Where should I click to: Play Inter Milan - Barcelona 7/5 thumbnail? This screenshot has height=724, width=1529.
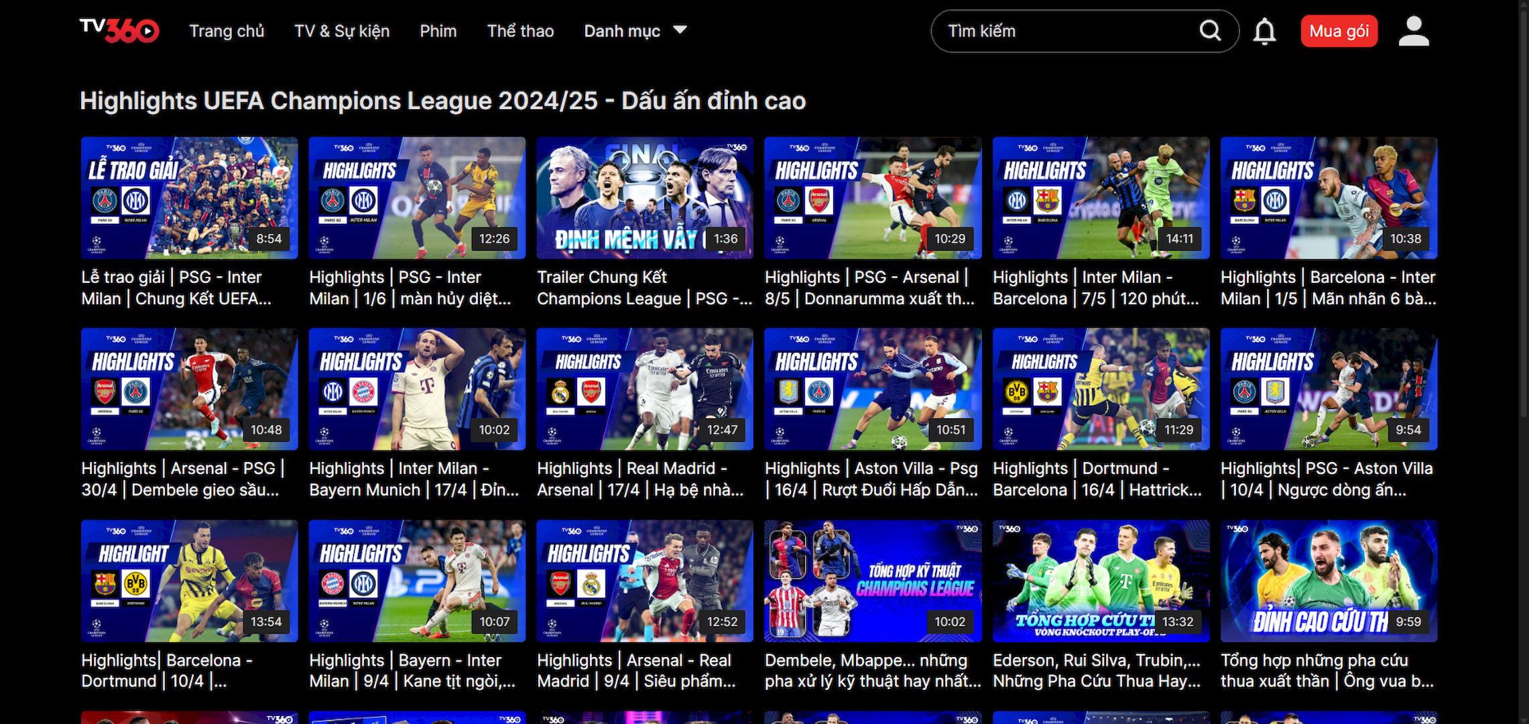pyautogui.click(x=1101, y=198)
